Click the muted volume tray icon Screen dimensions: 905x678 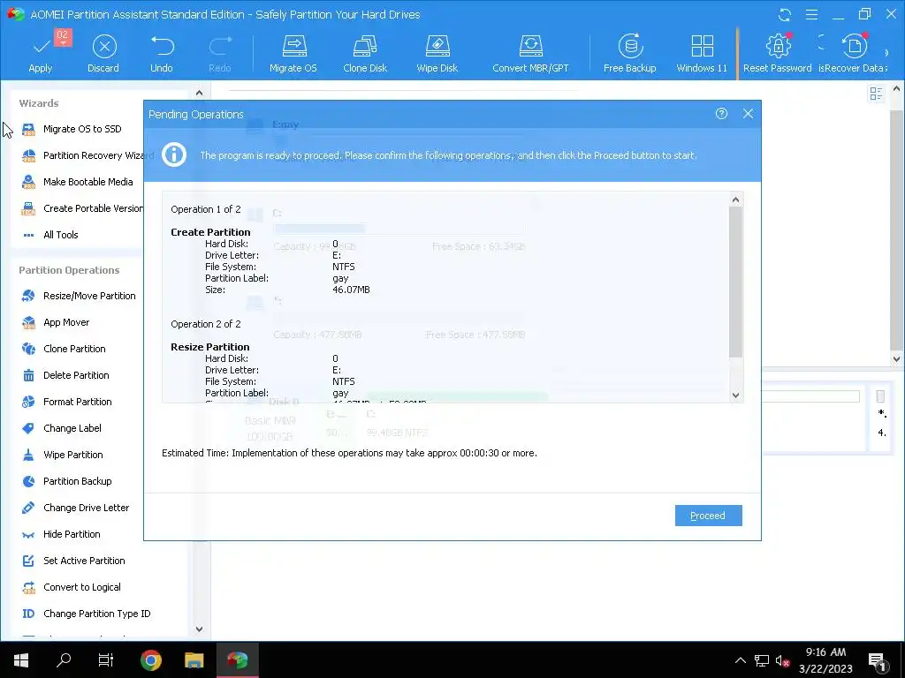pyautogui.click(x=783, y=660)
